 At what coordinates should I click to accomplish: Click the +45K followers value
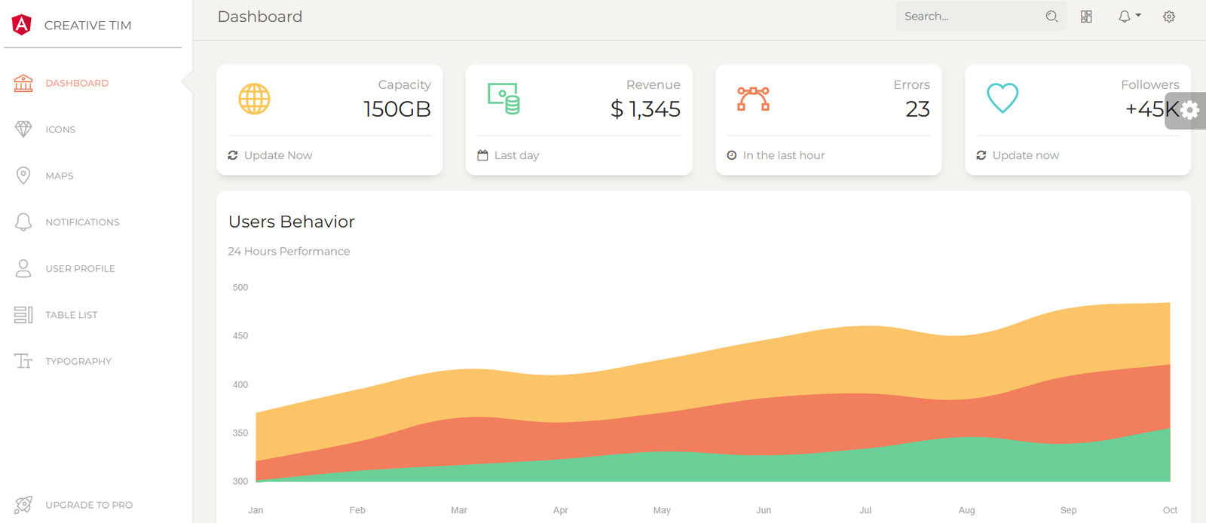tap(1152, 109)
